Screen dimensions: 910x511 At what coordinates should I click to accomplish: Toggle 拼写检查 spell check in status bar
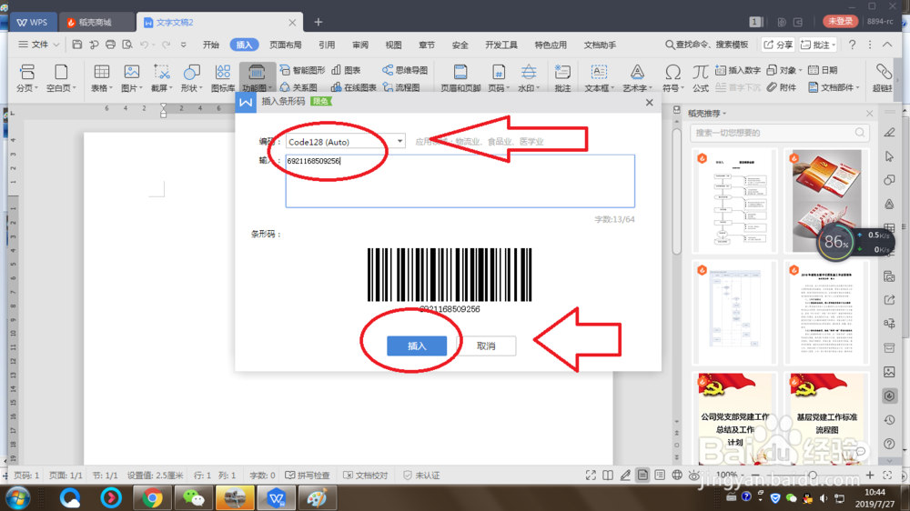[308, 475]
